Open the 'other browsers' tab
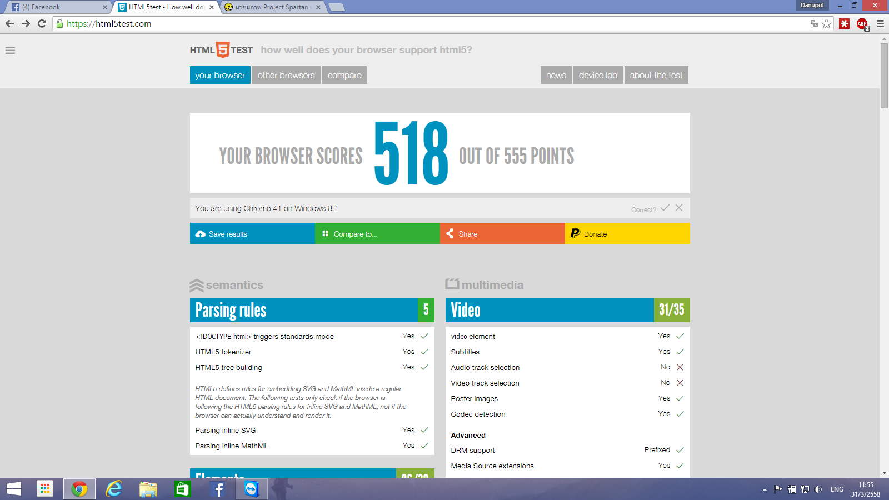The height and width of the screenshot is (500, 889). coord(286,75)
